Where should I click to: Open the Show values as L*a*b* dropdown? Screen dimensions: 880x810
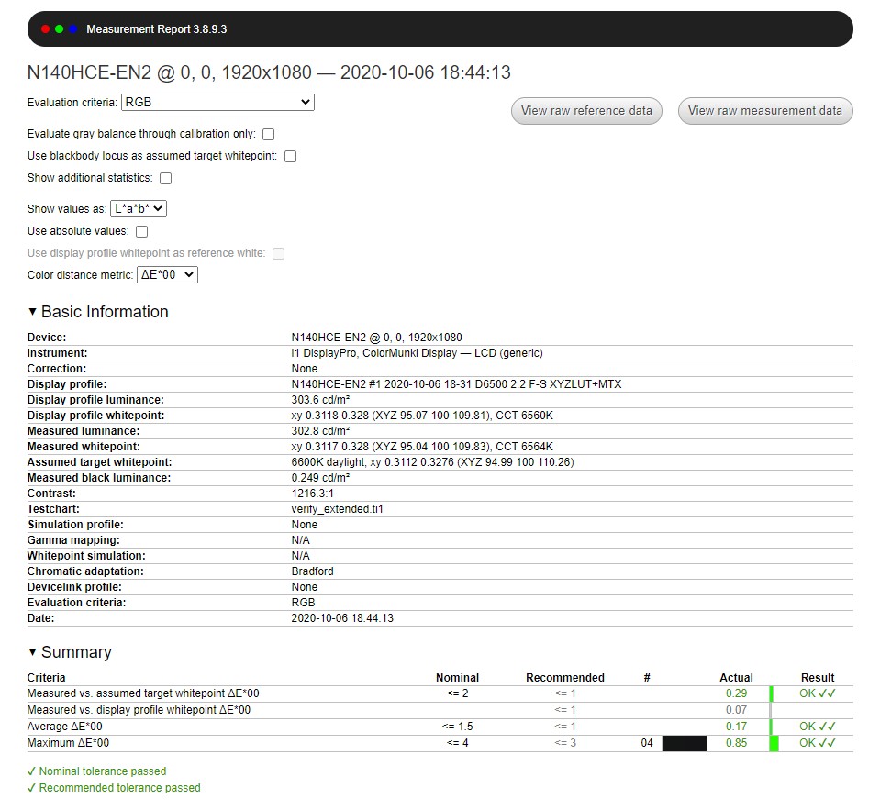[139, 209]
